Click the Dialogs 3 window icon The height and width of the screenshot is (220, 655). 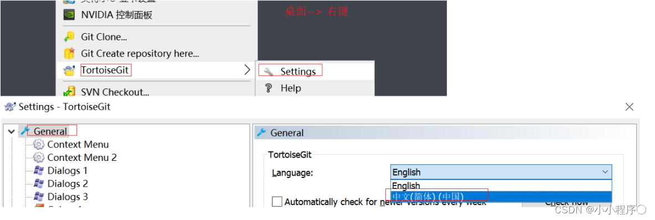click(39, 196)
